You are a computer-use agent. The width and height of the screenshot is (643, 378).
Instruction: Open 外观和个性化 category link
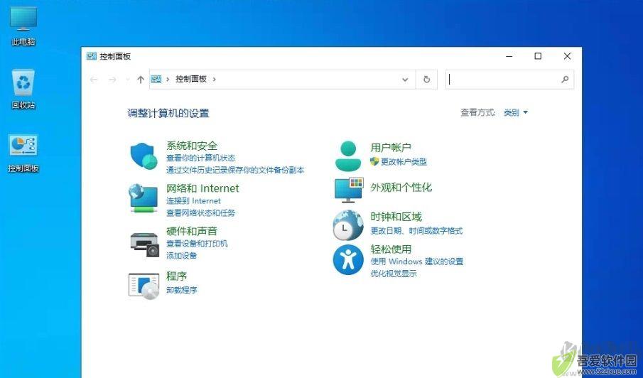tap(401, 188)
